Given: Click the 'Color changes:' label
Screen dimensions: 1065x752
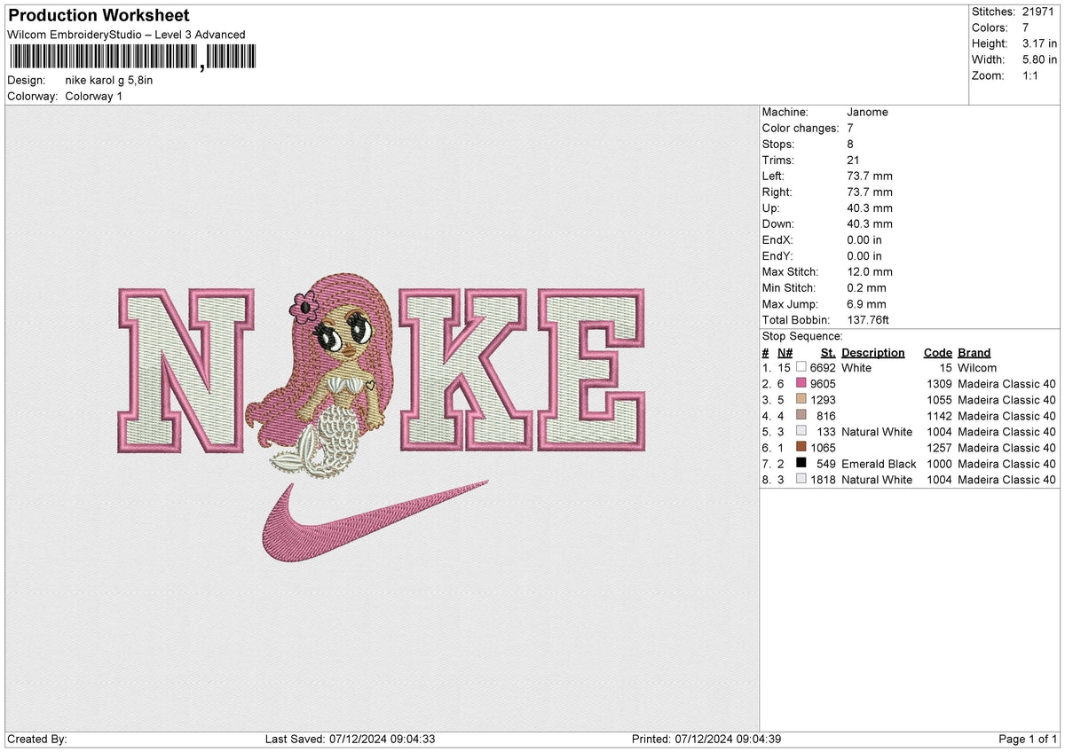Looking at the screenshot, I should [x=801, y=128].
